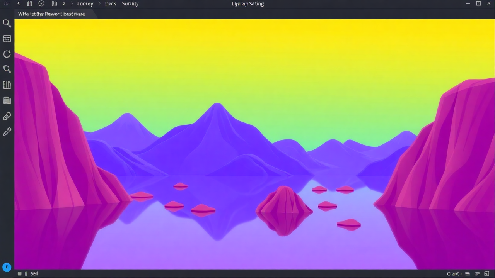Click the Sunlity menu item
The height and width of the screenshot is (278, 495).
coord(130,3)
